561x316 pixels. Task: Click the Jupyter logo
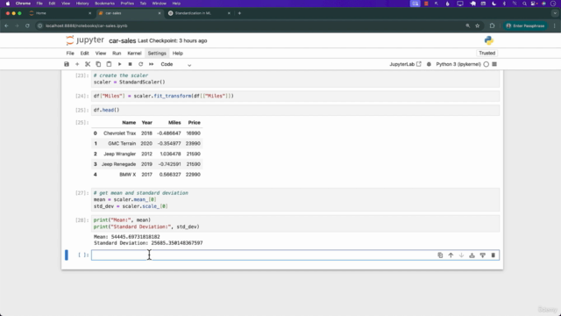tap(85, 40)
